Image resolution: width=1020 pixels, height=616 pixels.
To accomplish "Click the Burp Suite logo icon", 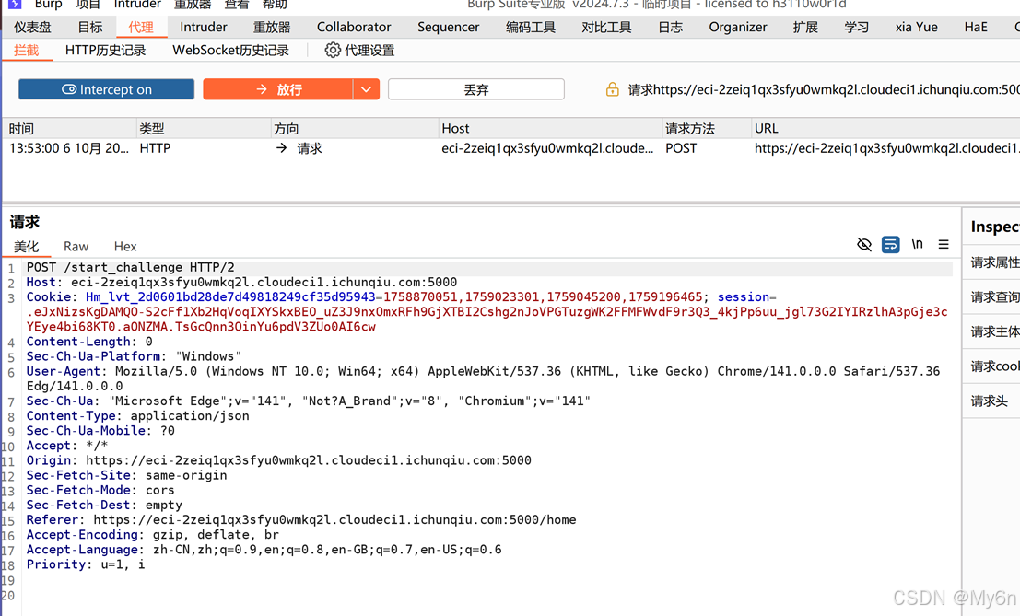I will (x=15, y=4).
